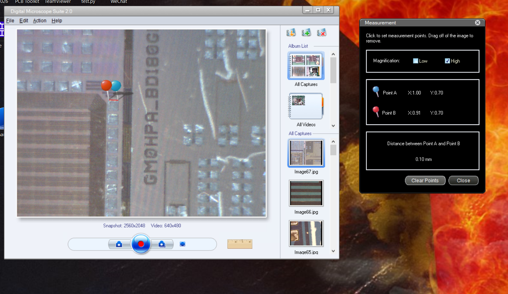Click the Close button in the Measurement panel
Screen dimensions: 508x294
pyautogui.click(x=463, y=180)
